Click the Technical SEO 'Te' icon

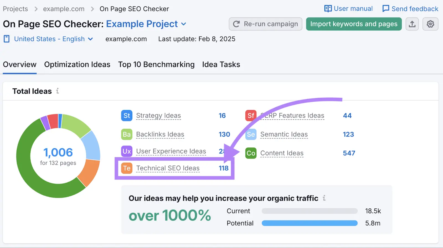click(127, 168)
